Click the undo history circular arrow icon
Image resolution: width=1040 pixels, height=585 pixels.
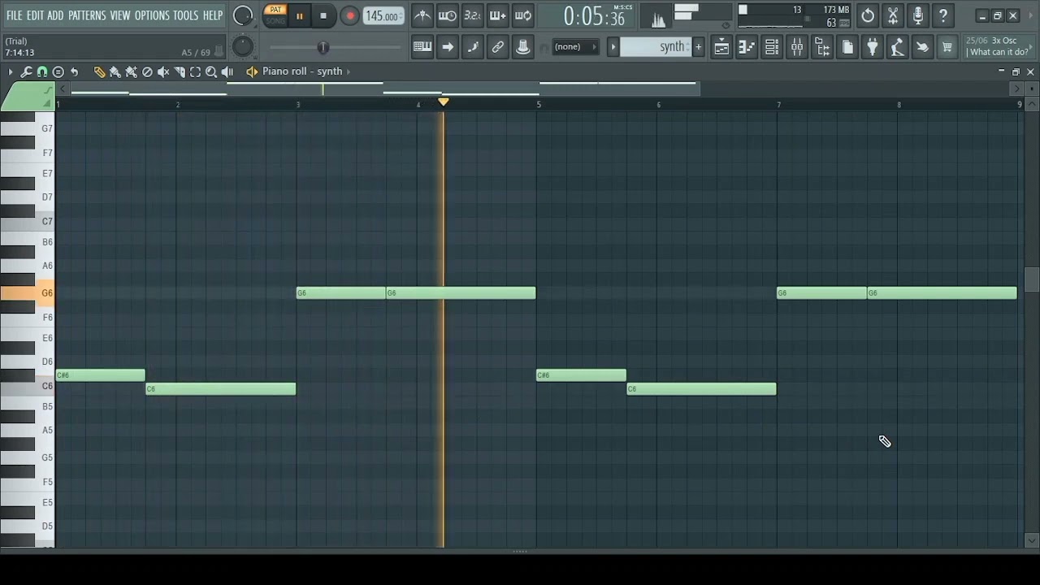868,16
